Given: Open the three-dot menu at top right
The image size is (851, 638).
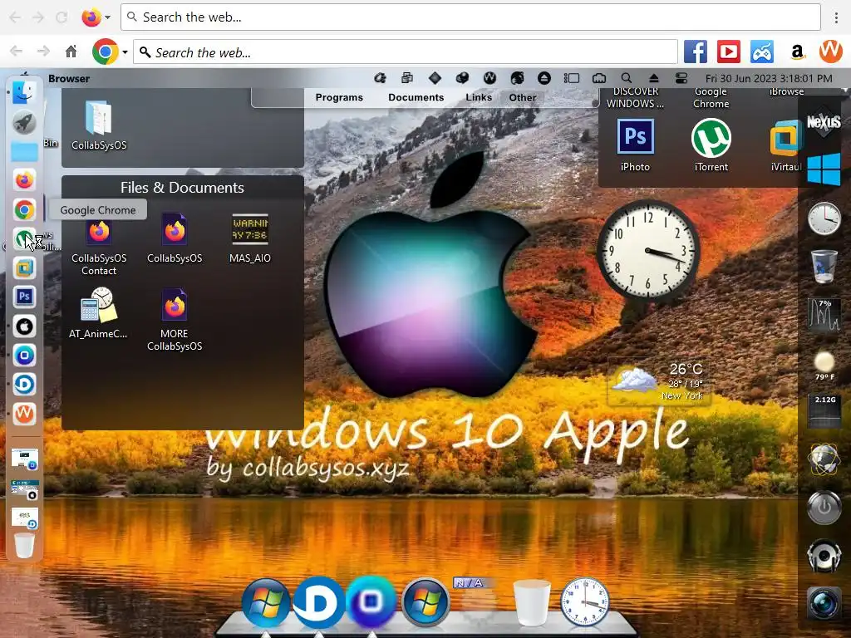Looking at the screenshot, I should click(836, 17).
